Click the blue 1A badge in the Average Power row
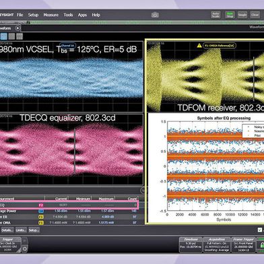Viewport: 264px width, 264px height. (41, 211)
